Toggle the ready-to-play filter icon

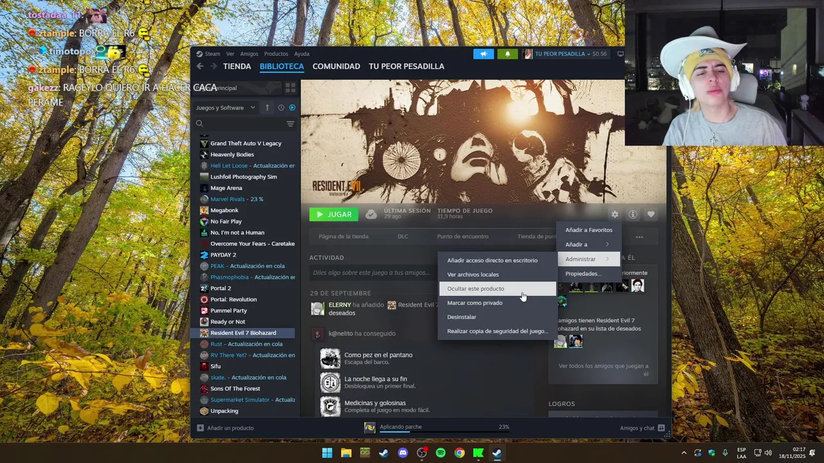[x=292, y=107]
